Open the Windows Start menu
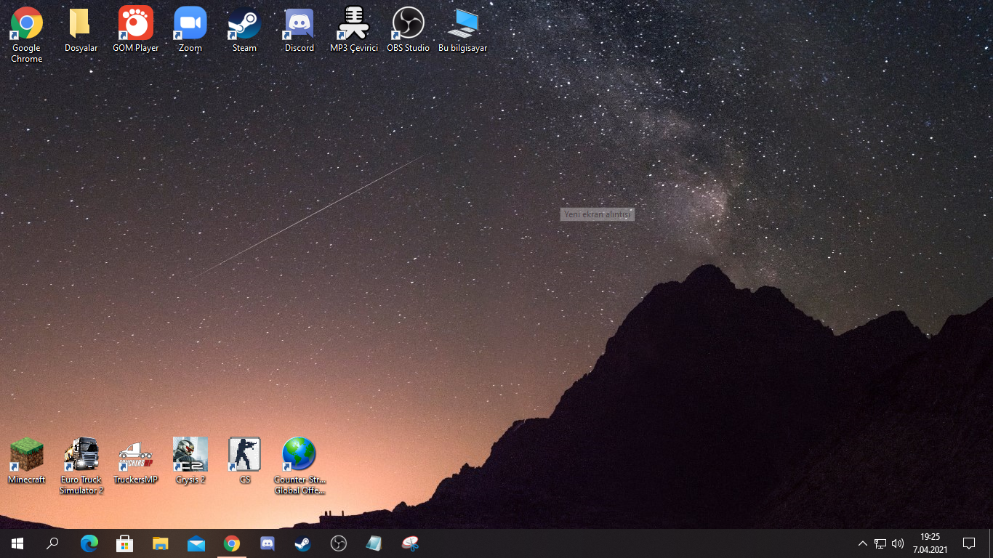Image resolution: width=993 pixels, height=558 pixels. point(17,543)
